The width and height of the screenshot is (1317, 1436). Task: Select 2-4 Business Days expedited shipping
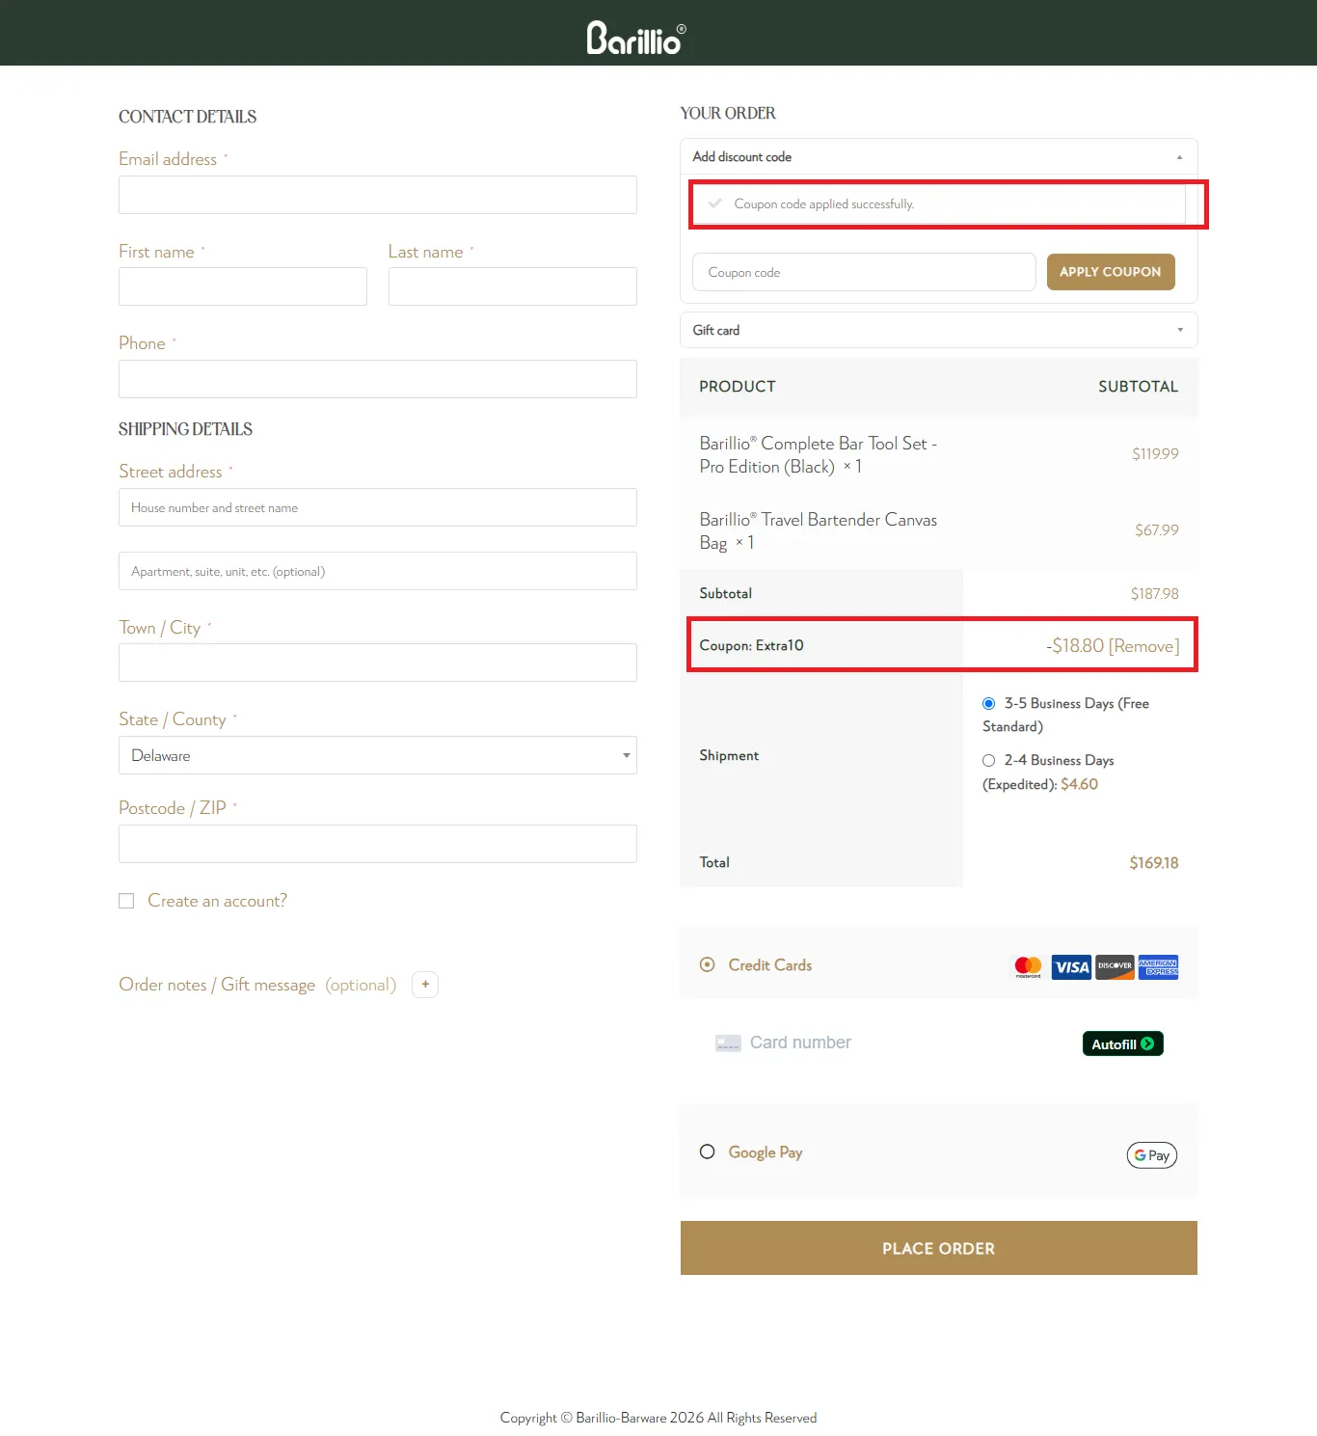(x=988, y=761)
